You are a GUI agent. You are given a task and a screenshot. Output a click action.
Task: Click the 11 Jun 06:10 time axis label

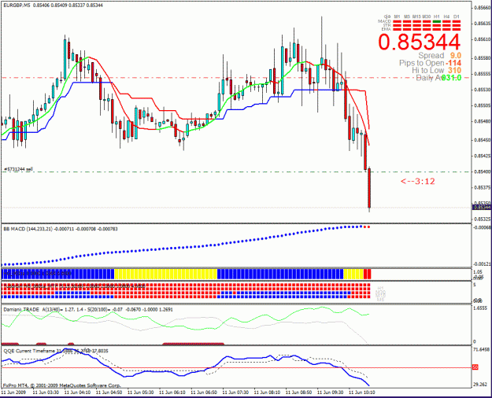tap(172, 392)
